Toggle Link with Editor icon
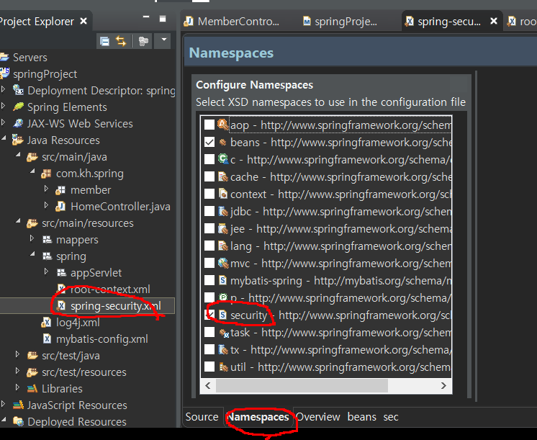This screenshot has height=440, width=537. (x=121, y=41)
